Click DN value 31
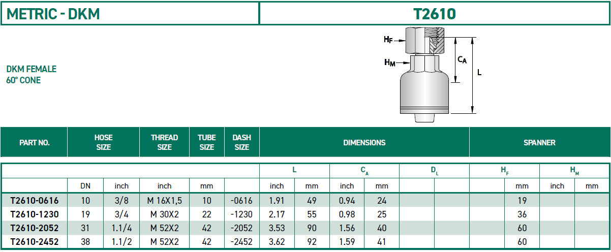Viewport: 611px width, 252px height. (85, 228)
